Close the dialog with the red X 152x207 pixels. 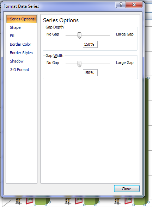[134, 5]
